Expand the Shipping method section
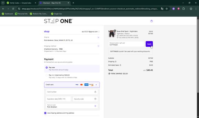 98,46
